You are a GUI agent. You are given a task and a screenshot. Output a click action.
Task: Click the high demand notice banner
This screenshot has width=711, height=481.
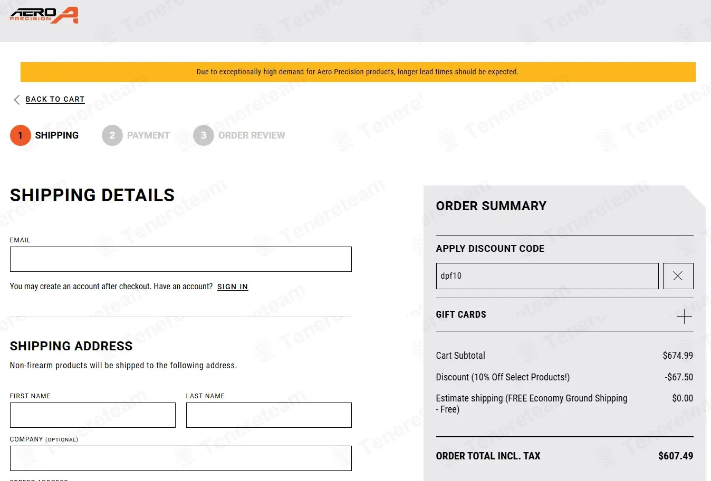tap(358, 72)
